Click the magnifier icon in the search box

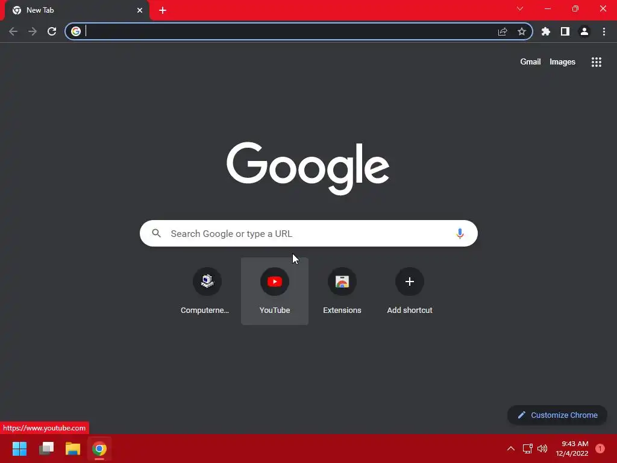(157, 233)
